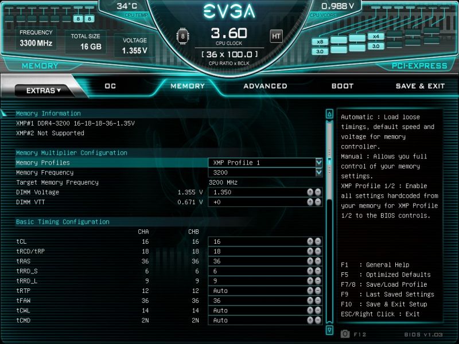Click the settings list scrollbar thumb

[329, 161]
